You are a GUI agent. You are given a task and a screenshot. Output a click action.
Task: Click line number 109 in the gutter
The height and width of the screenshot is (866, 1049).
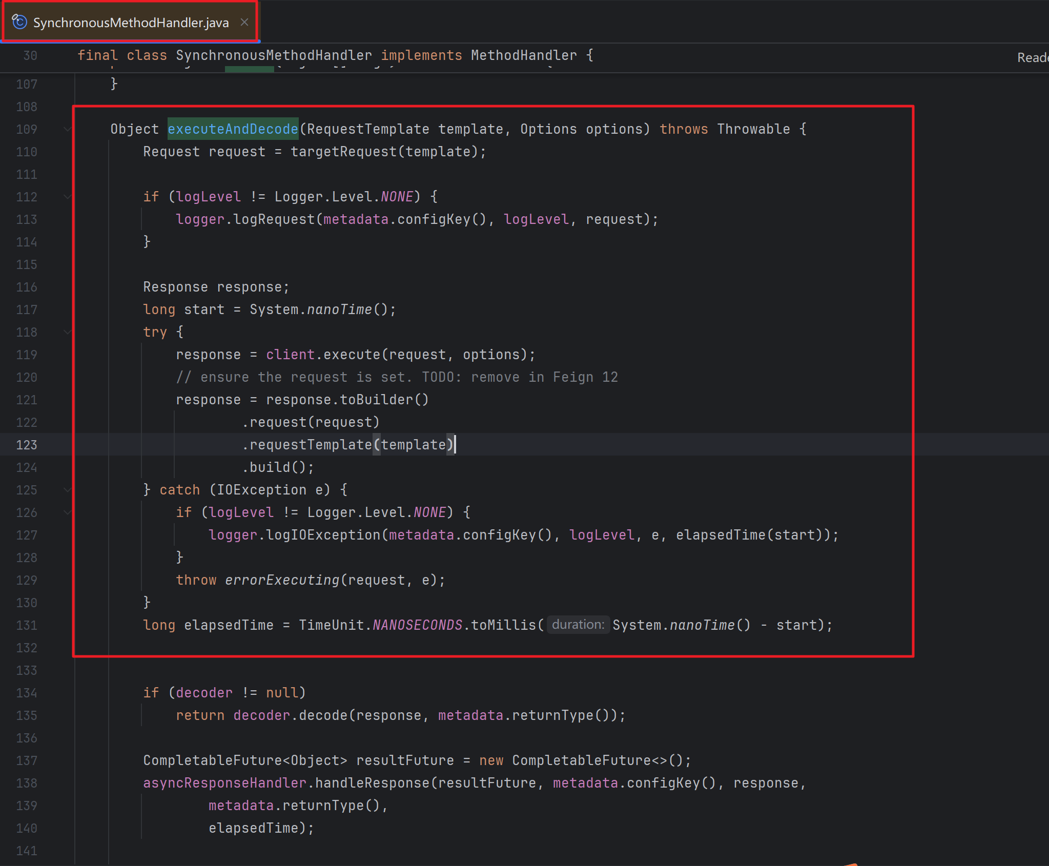[27, 129]
